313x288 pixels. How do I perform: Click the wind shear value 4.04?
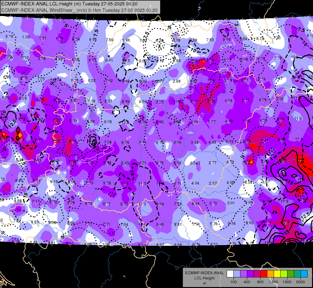click(195, 183)
